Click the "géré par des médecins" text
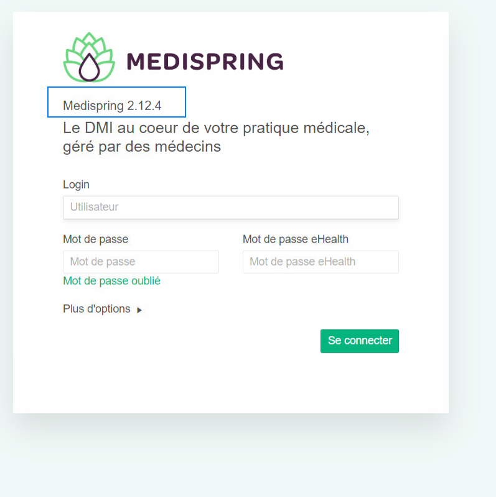 point(142,147)
